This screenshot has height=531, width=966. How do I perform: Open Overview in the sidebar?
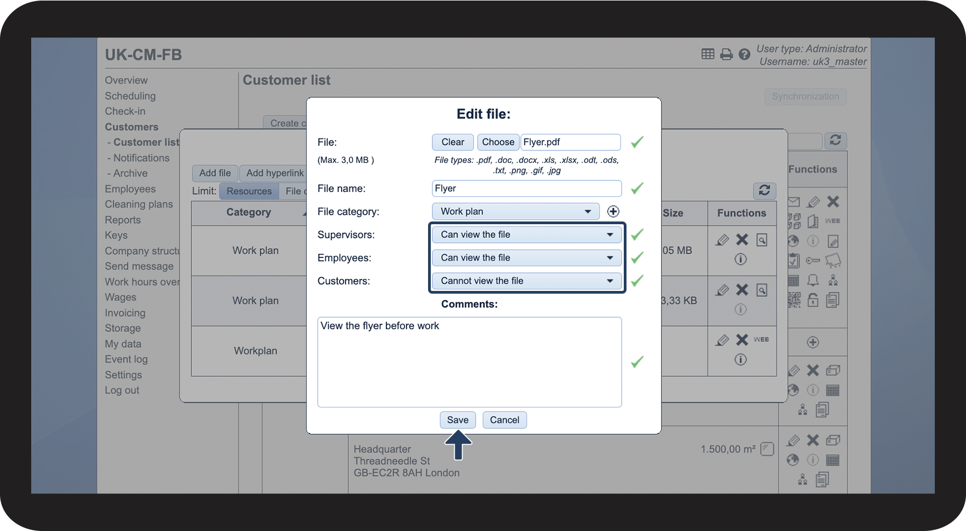click(x=126, y=80)
